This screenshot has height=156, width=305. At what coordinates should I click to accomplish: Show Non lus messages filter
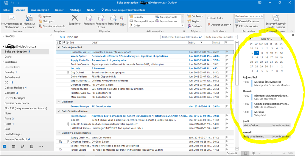(x=73, y=37)
